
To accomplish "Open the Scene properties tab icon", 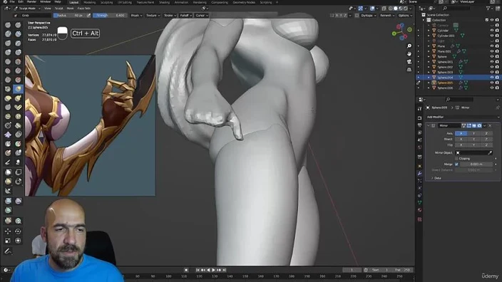I will (x=419, y=140).
